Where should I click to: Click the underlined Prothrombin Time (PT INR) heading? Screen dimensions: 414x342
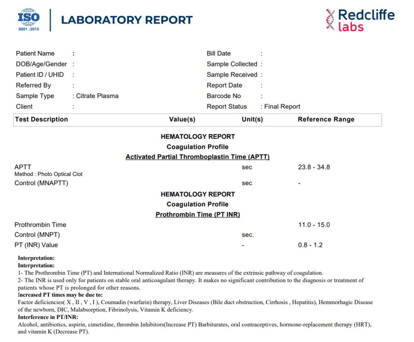pyautogui.click(x=198, y=214)
